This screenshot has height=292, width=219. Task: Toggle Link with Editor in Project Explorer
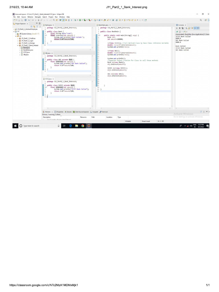[x=34, y=27]
